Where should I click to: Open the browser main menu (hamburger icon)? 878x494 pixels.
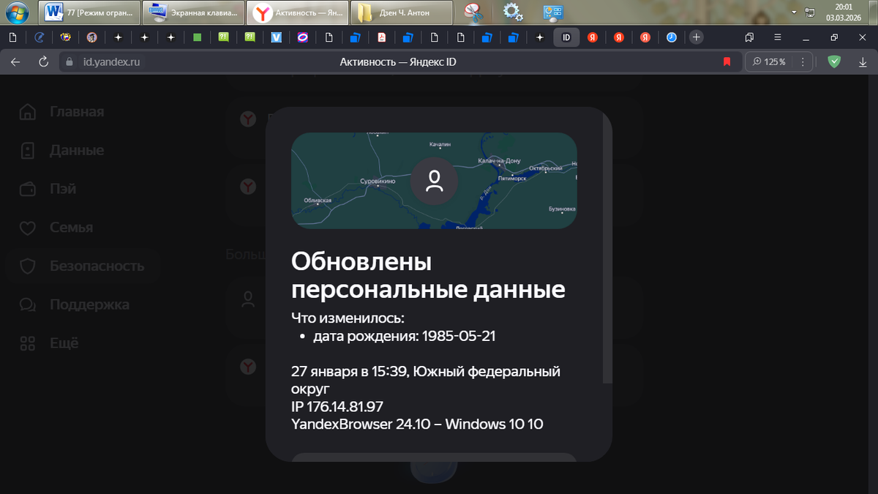tap(777, 37)
